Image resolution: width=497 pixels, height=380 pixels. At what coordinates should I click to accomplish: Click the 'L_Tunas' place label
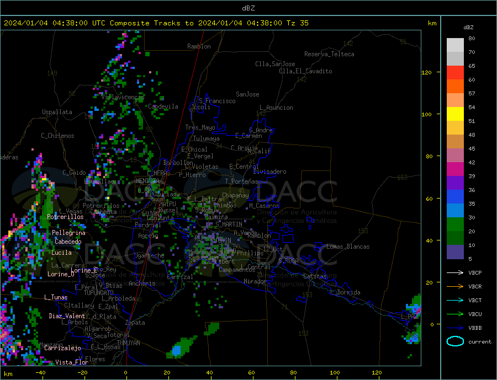click(x=56, y=297)
